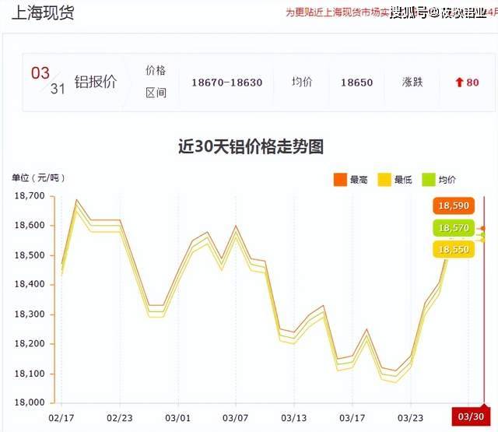
Task: Click the 03/13 x-axis date label
Action: pos(294,418)
